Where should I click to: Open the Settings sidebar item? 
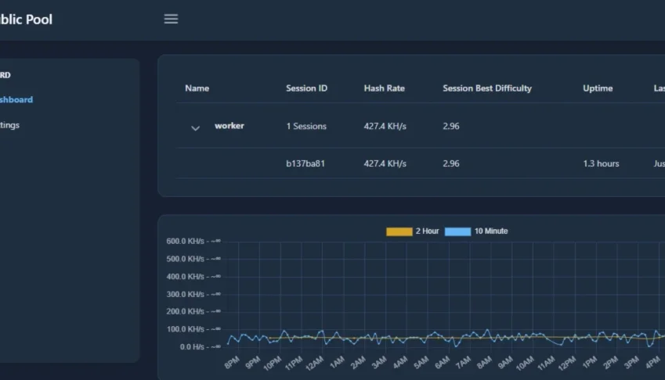9,125
